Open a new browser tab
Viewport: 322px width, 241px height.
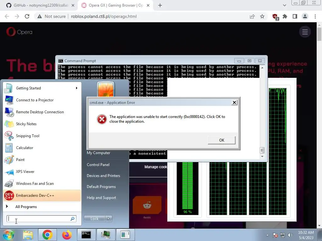(x=160, y=5)
